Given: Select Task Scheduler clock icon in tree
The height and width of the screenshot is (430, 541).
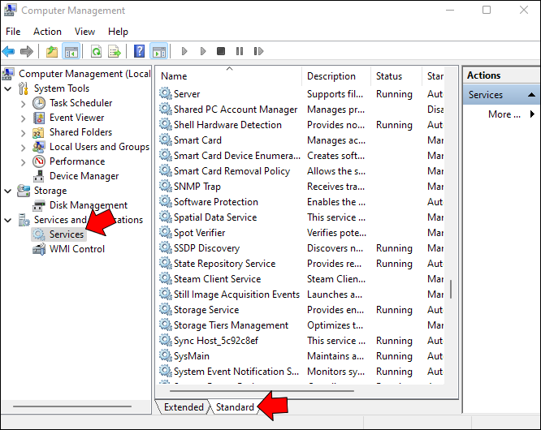Looking at the screenshot, I should [39, 103].
